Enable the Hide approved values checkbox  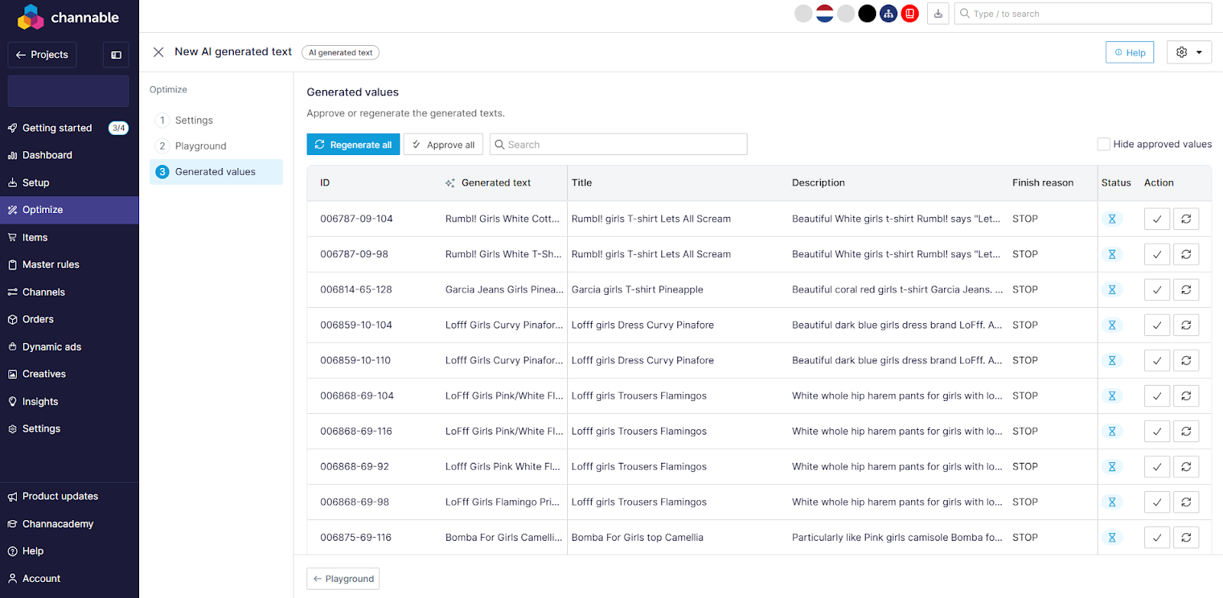tap(1103, 144)
